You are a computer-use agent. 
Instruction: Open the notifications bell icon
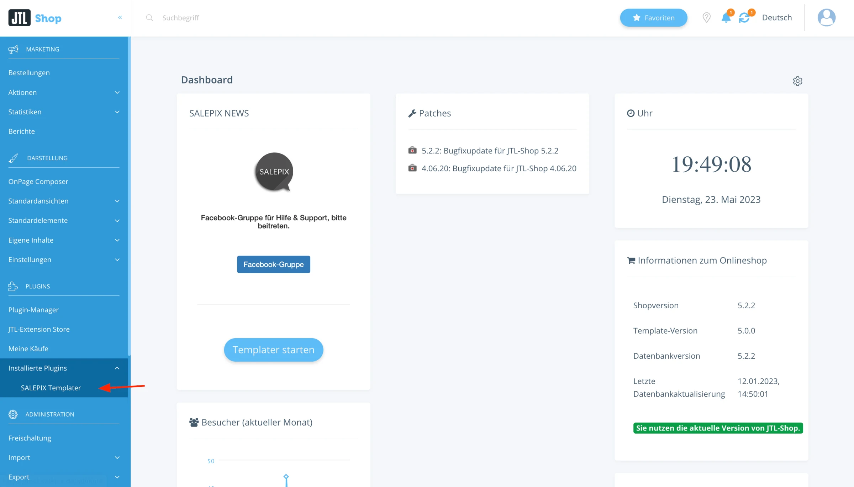(x=726, y=17)
